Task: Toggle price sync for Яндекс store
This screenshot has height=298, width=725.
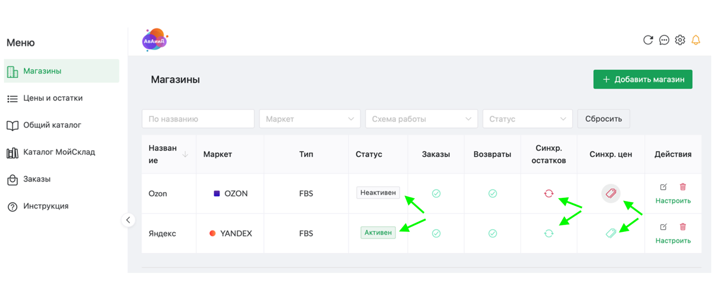Action: (x=610, y=233)
